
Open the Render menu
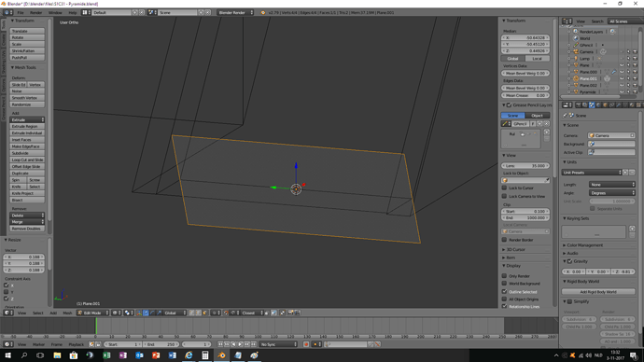point(35,13)
